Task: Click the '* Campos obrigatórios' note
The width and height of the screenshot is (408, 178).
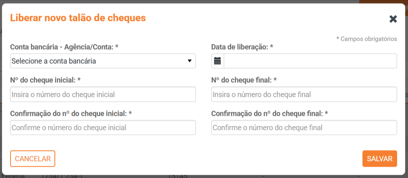Action: pos(366,39)
